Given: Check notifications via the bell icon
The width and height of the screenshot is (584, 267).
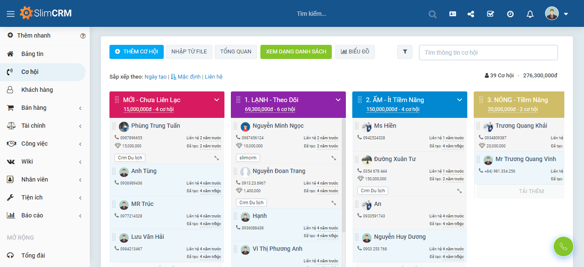Looking at the screenshot, I should coord(530,14).
